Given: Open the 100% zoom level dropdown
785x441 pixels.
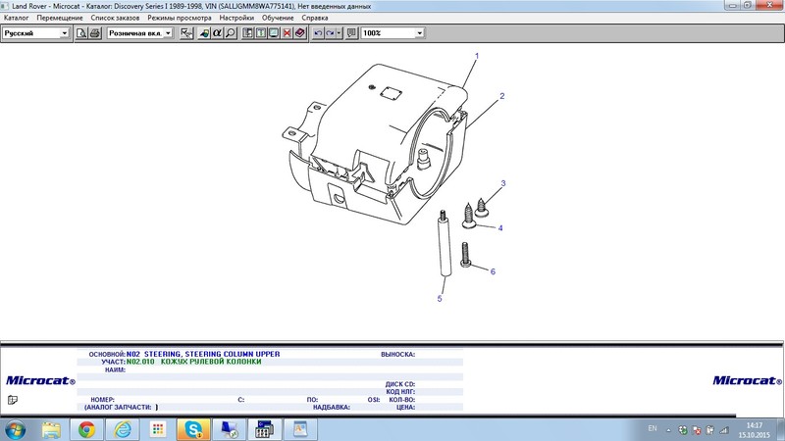Looking at the screenshot, I should coord(419,33).
